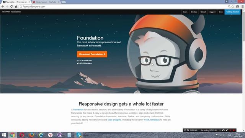
Task: Click the zoom magnifier icon in address bar
Action: coord(229,7)
